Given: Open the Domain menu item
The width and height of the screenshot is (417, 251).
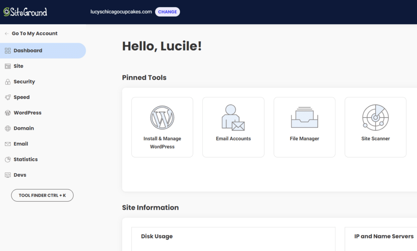Looking at the screenshot, I should (24, 128).
